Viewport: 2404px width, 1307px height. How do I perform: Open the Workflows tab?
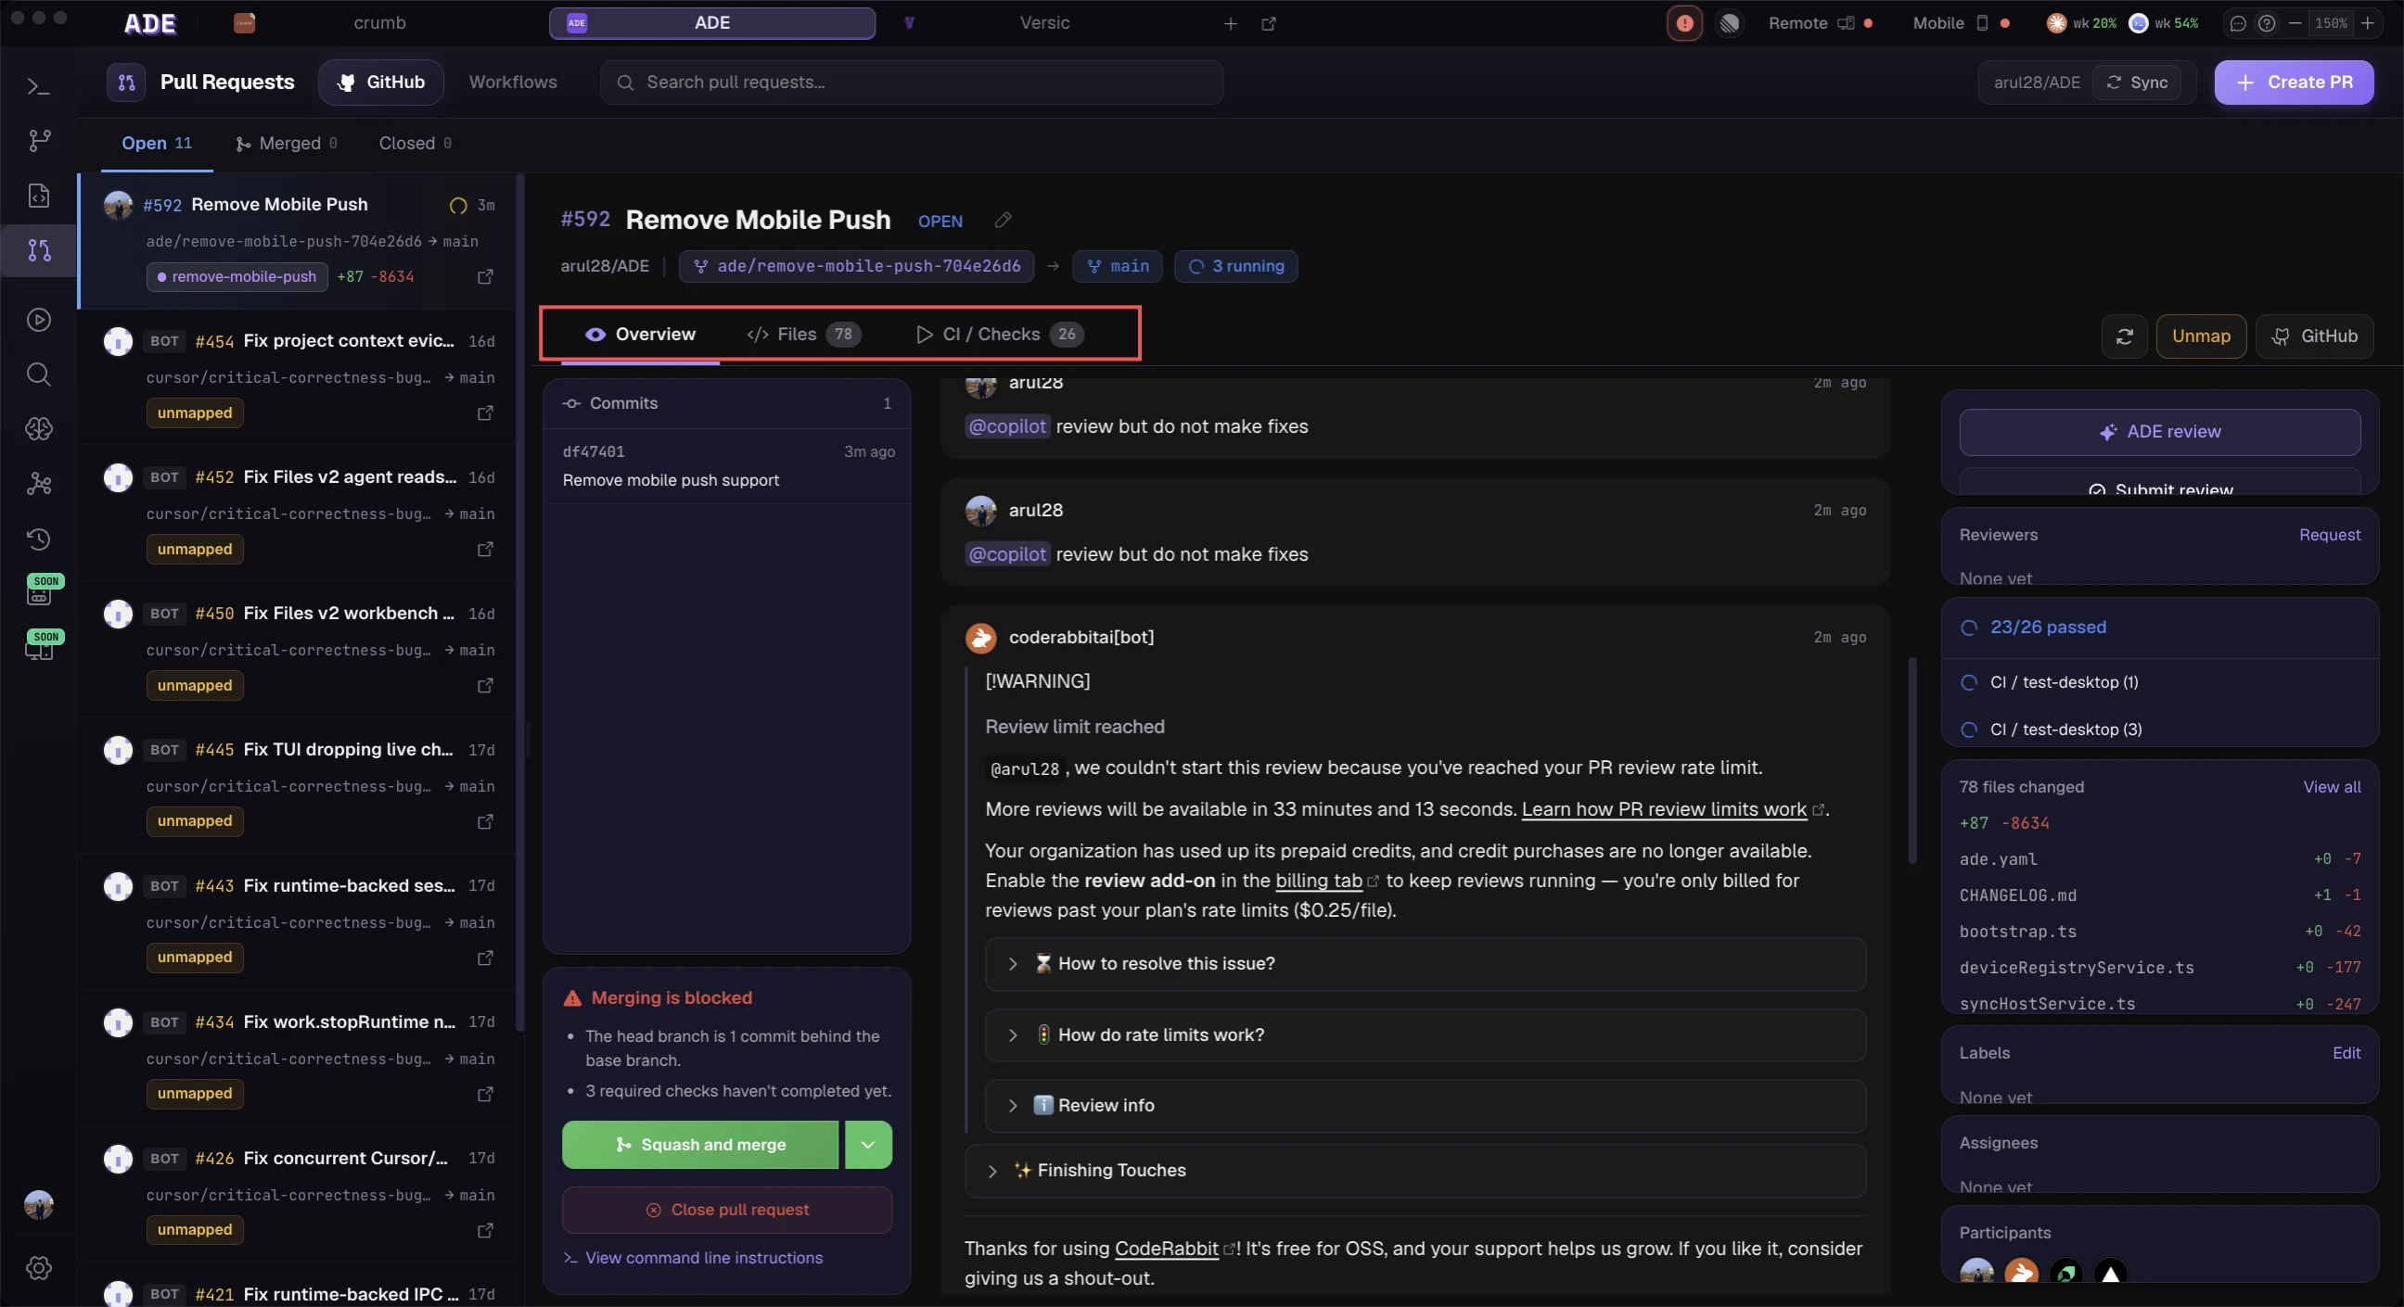pyautogui.click(x=512, y=82)
